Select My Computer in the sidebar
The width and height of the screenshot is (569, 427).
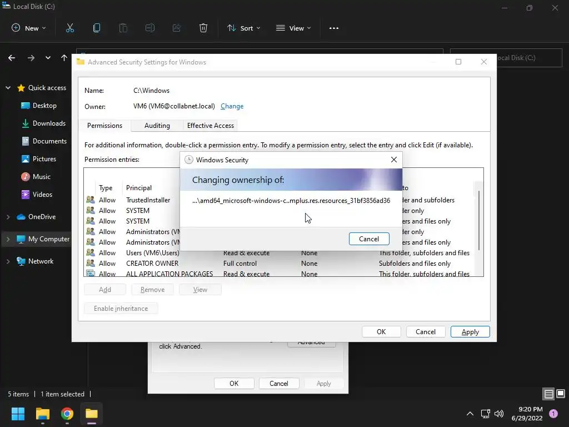click(x=43, y=239)
